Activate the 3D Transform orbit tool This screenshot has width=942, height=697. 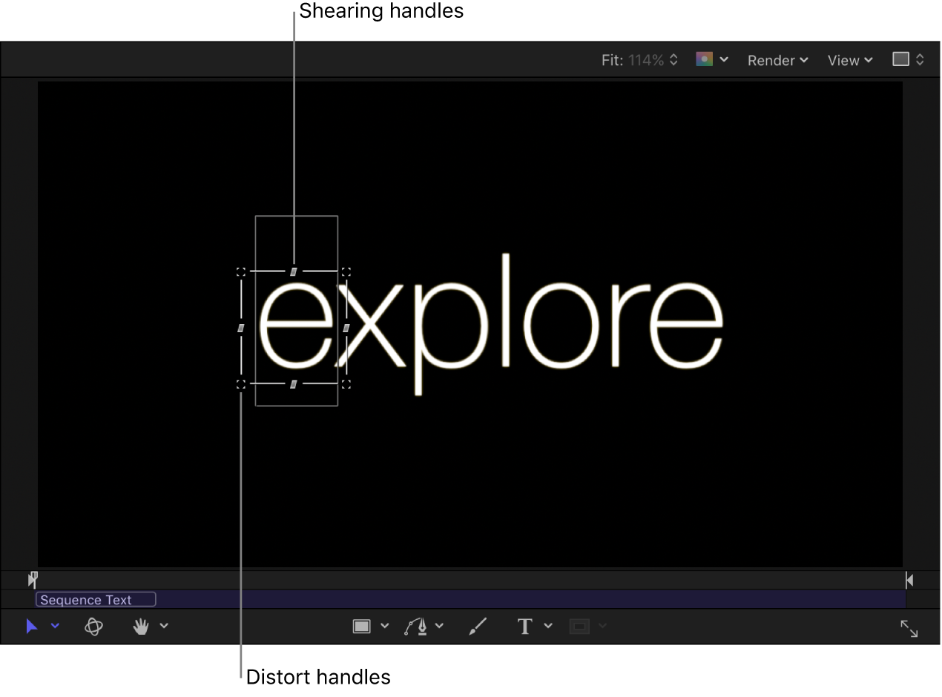[93, 627]
